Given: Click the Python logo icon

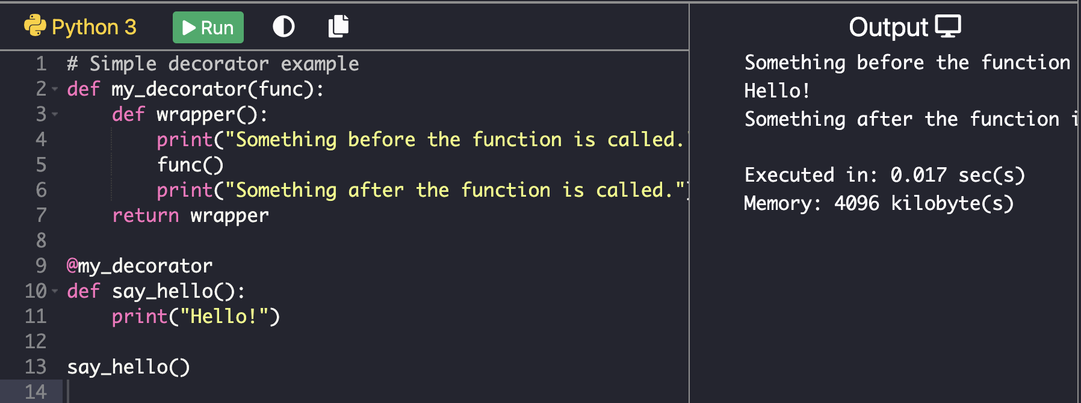Looking at the screenshot, I should click(35, 26).
